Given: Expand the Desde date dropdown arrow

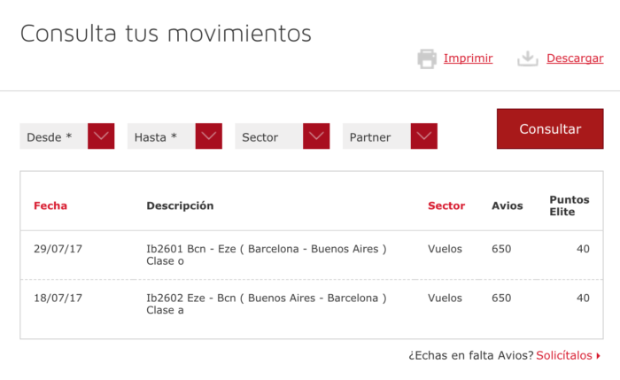Looking at the screenshot, I should pos(102,136).
